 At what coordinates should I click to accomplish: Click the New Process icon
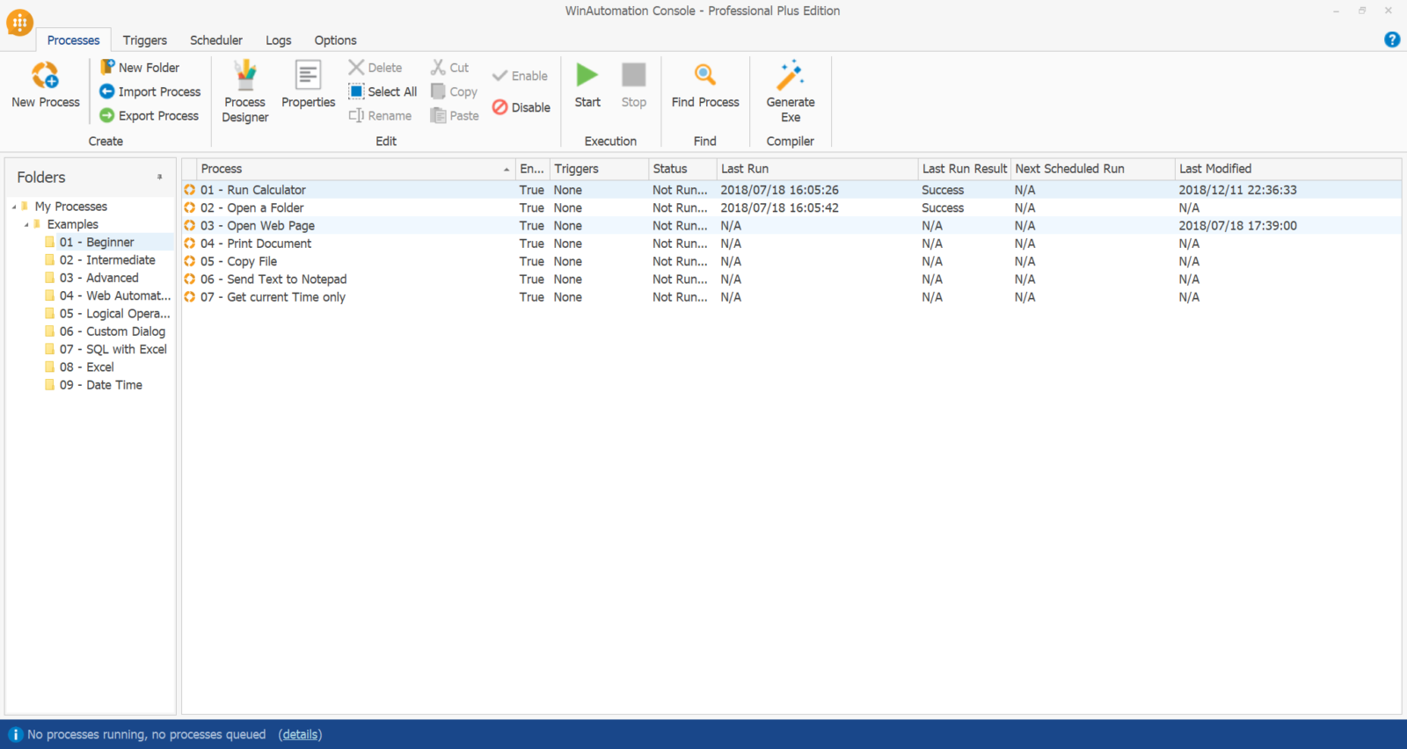[45, 76]
